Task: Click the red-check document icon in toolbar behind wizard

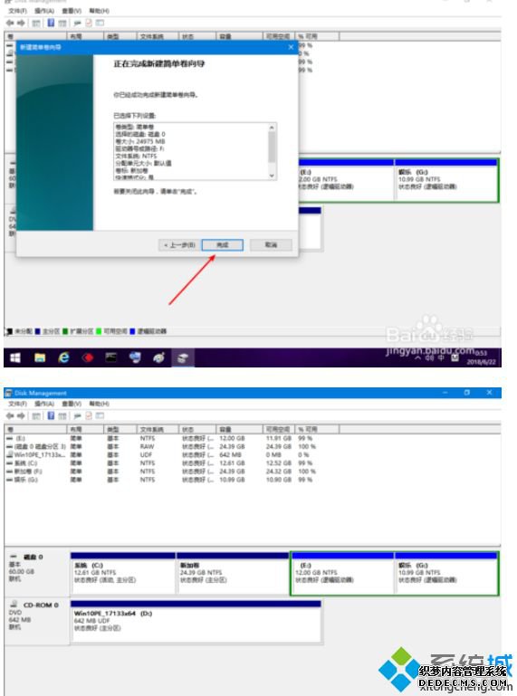Action: [89, 23]
